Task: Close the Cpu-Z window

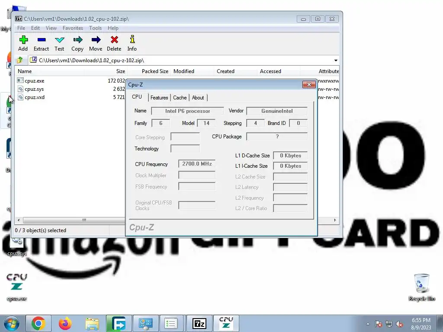Action: click(x=309, y=85)
